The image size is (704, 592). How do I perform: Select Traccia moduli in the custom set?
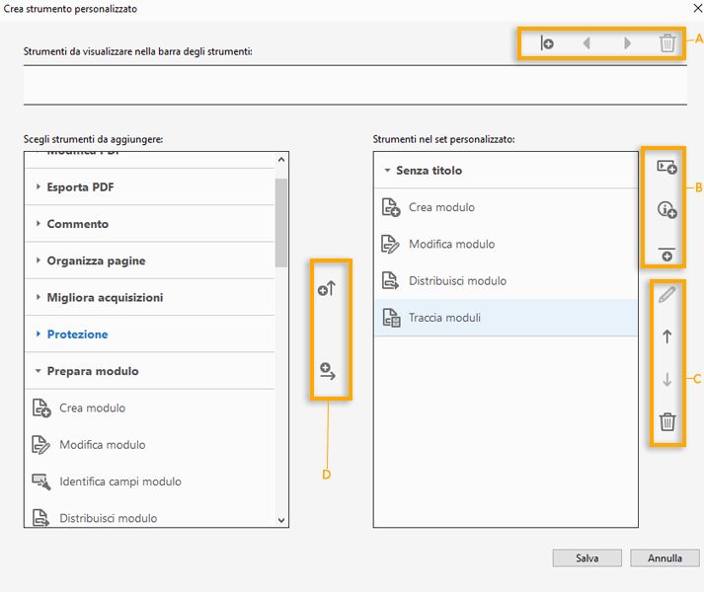click(x=444, y=318)
